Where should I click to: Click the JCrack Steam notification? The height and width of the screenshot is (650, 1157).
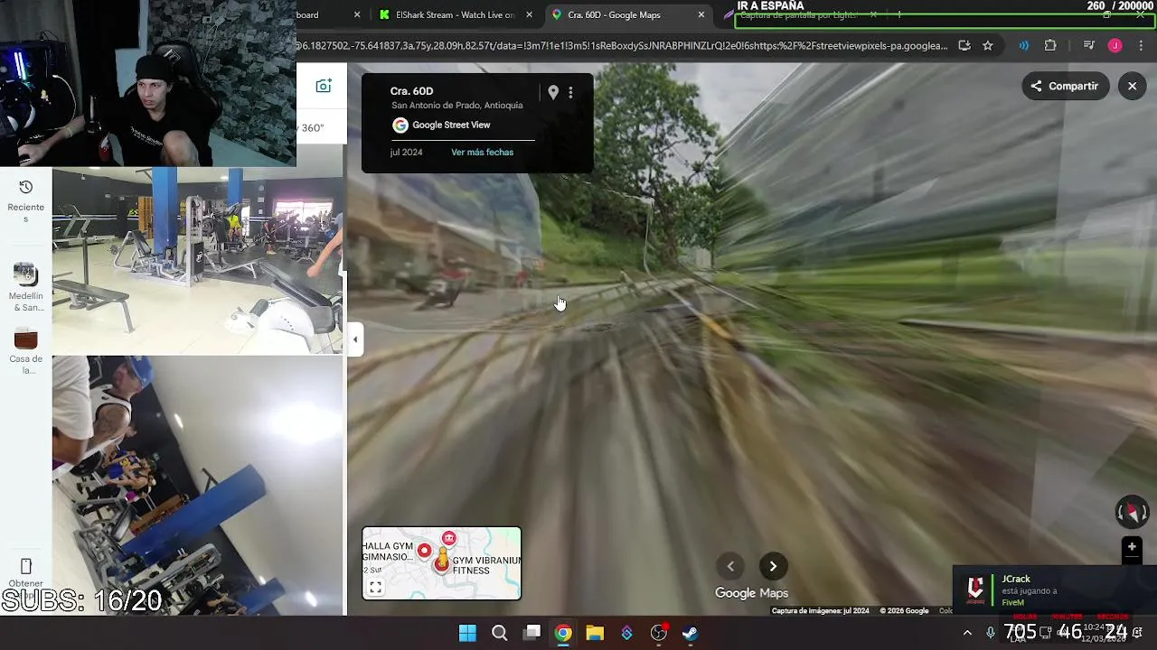pos(1054,590)
